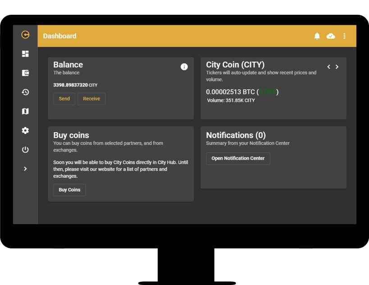Click 'The balance' subtitle text
Screen dimensions: 369x285
point(66,73)
